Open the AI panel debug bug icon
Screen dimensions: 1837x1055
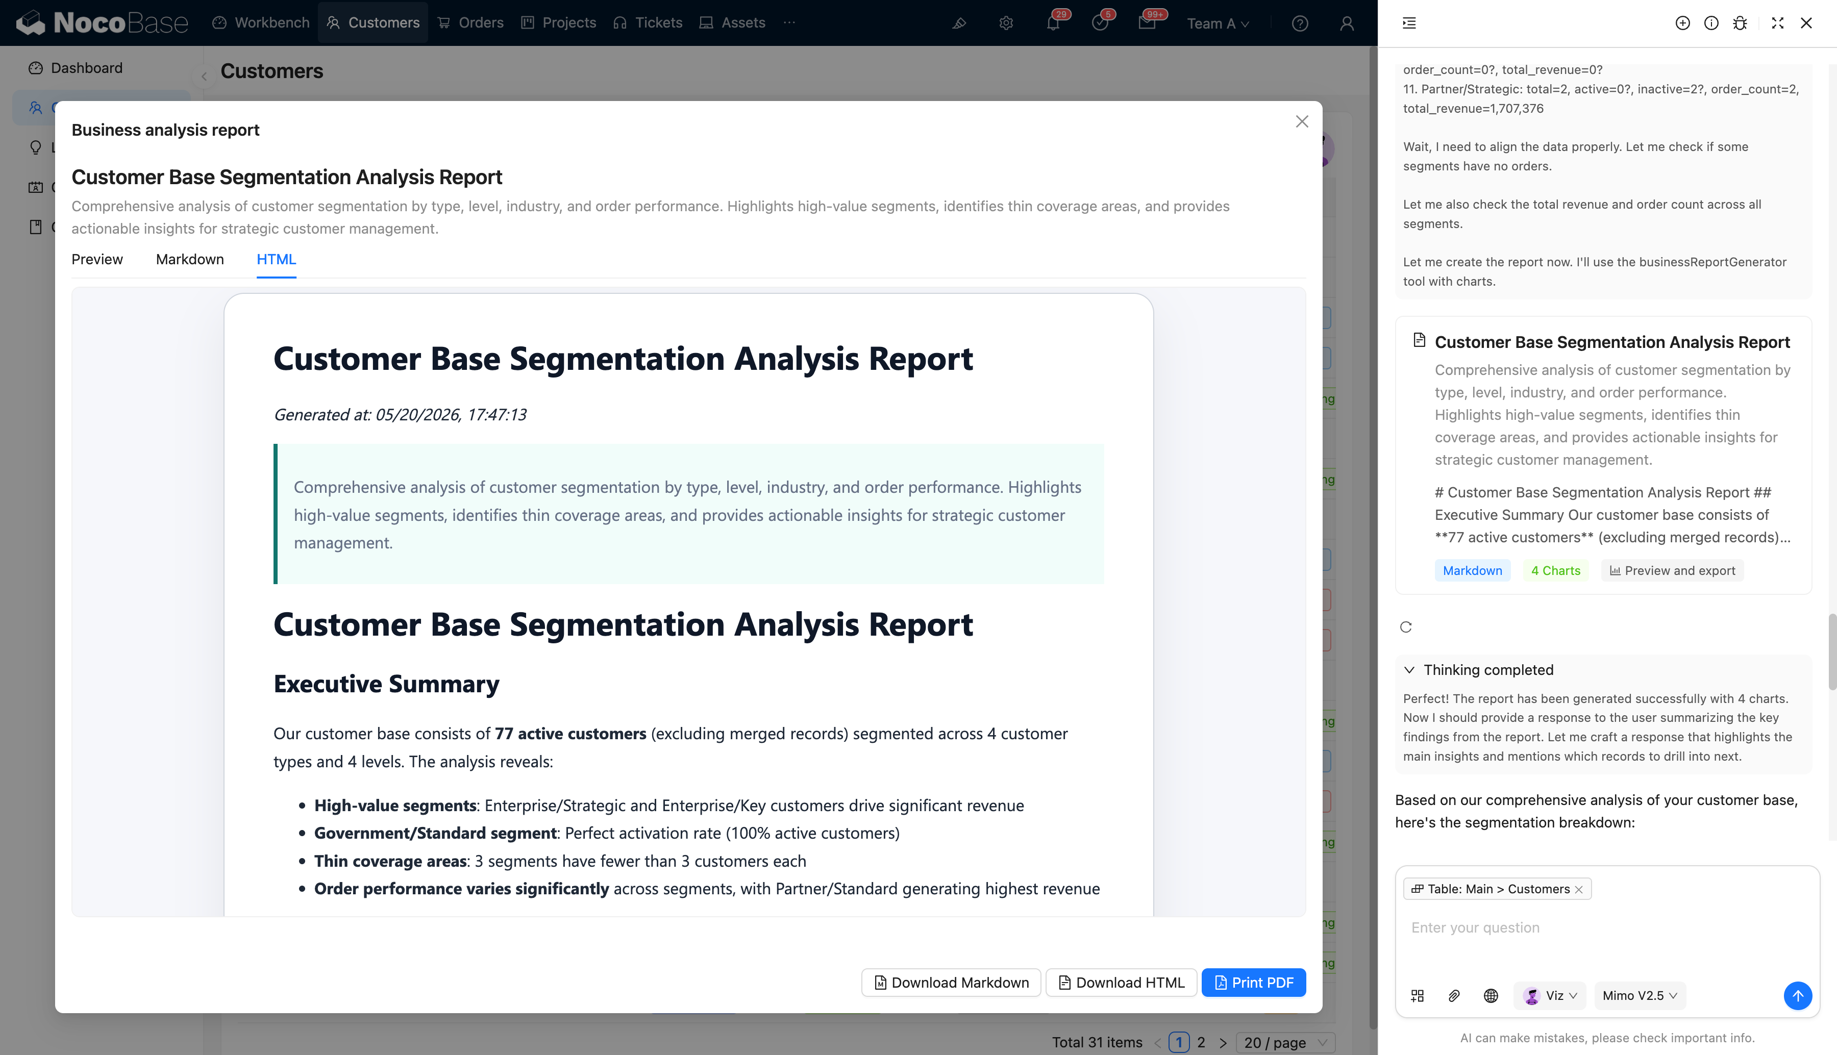pyautogui.click(x=1739, y=23)
